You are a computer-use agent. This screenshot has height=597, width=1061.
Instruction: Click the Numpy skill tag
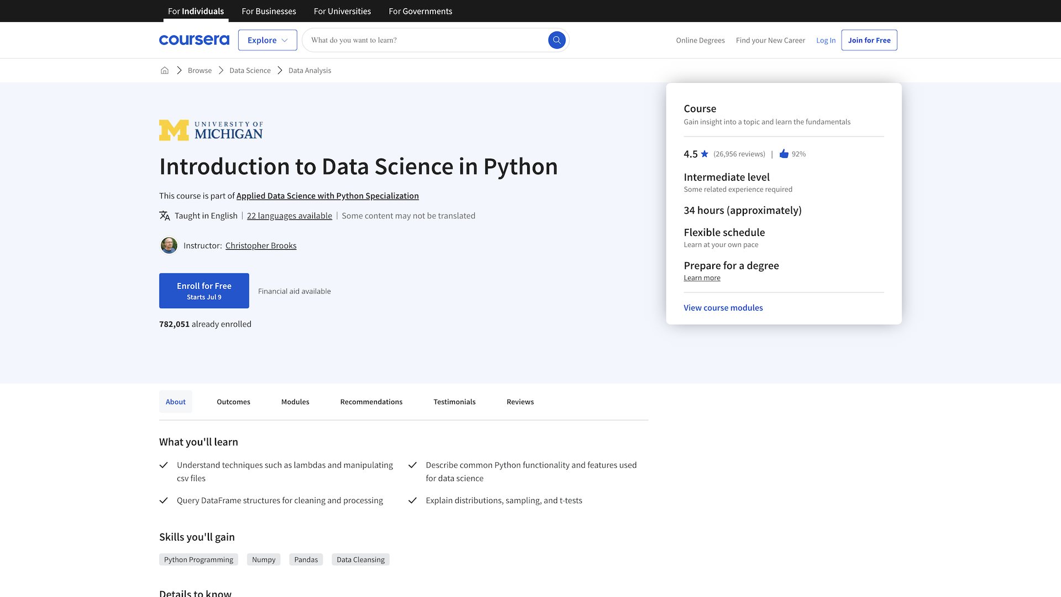(x=264, y=559)
